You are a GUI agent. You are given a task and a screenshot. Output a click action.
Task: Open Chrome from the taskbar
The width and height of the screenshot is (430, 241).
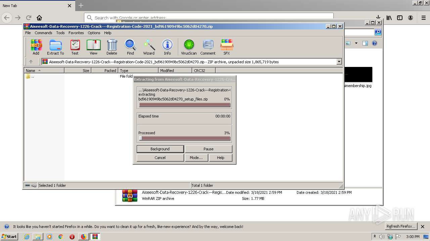(x=61, y=237)
